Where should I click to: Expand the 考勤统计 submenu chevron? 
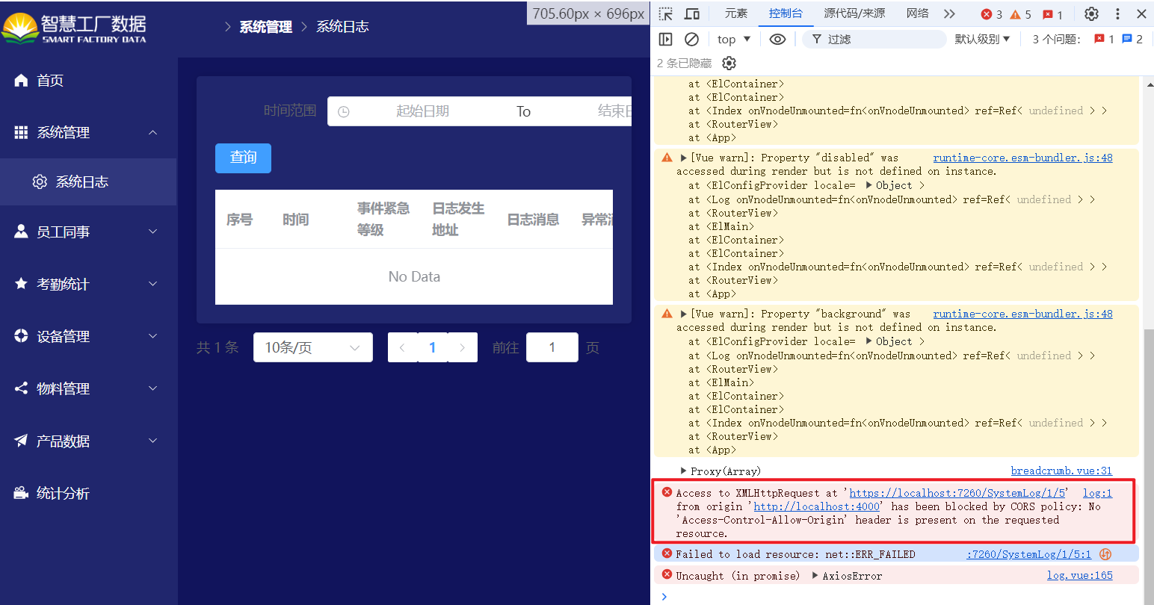pos(153,284)
